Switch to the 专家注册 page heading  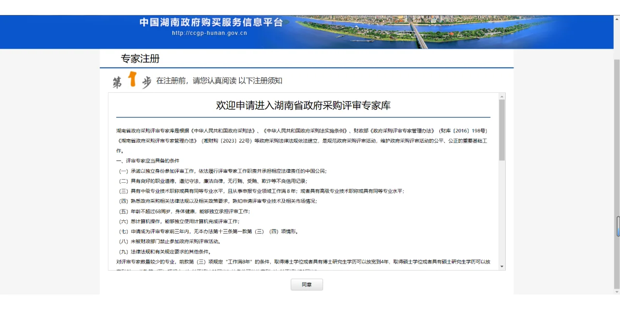click(x=141, y=59)
